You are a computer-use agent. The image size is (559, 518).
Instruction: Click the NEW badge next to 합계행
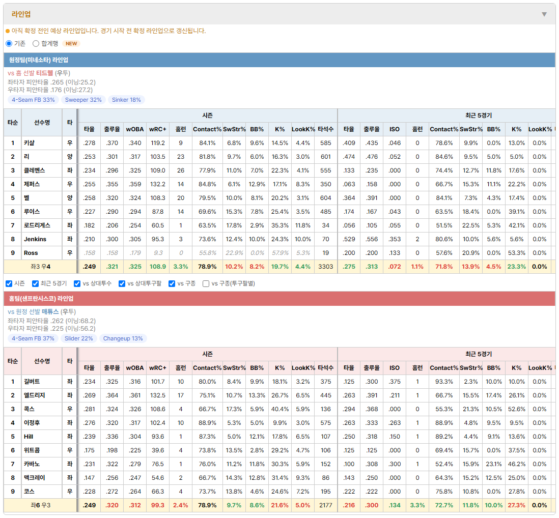click(71, 43)
